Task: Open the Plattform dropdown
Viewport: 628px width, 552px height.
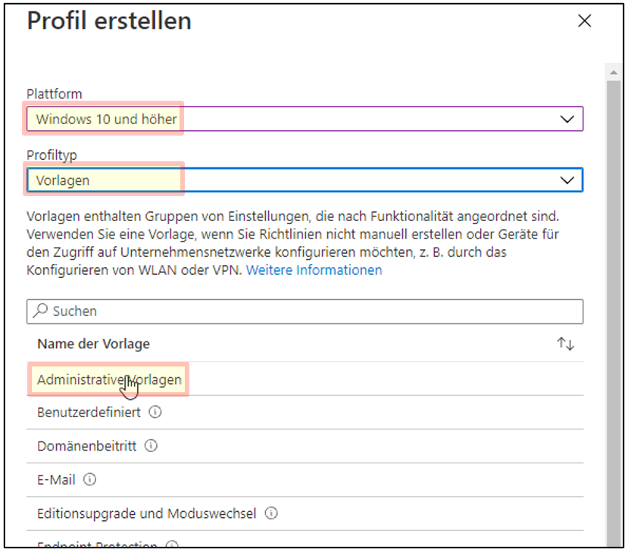Action: click(303, 119)
